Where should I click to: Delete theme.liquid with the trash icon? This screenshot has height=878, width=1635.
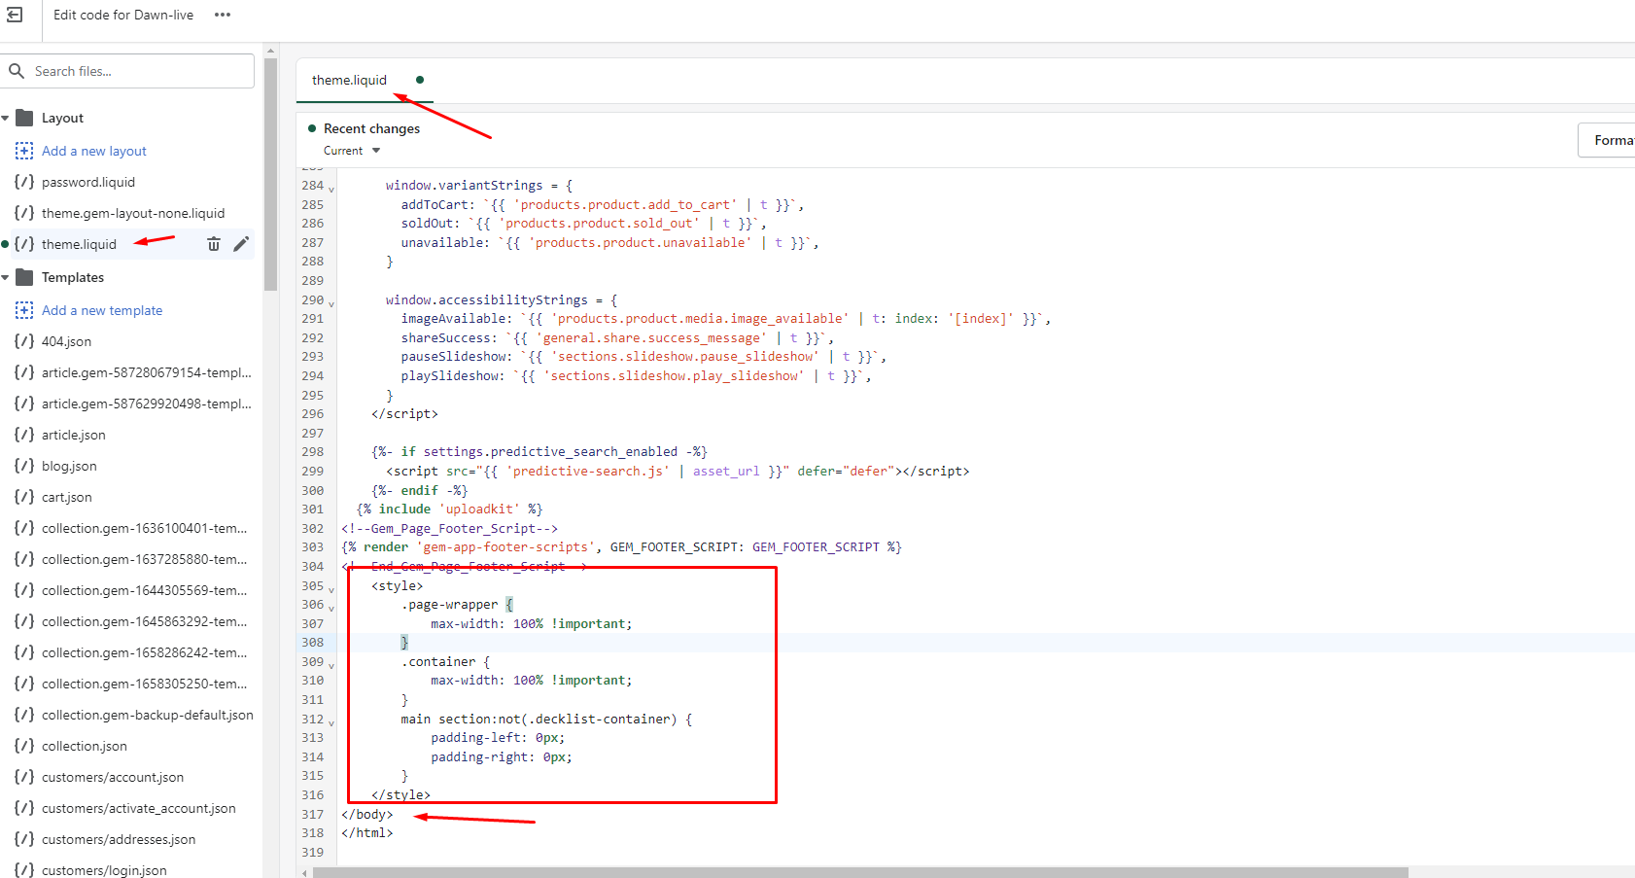214,244
